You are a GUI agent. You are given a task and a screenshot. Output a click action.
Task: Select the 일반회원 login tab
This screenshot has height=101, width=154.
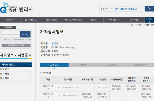8,27
